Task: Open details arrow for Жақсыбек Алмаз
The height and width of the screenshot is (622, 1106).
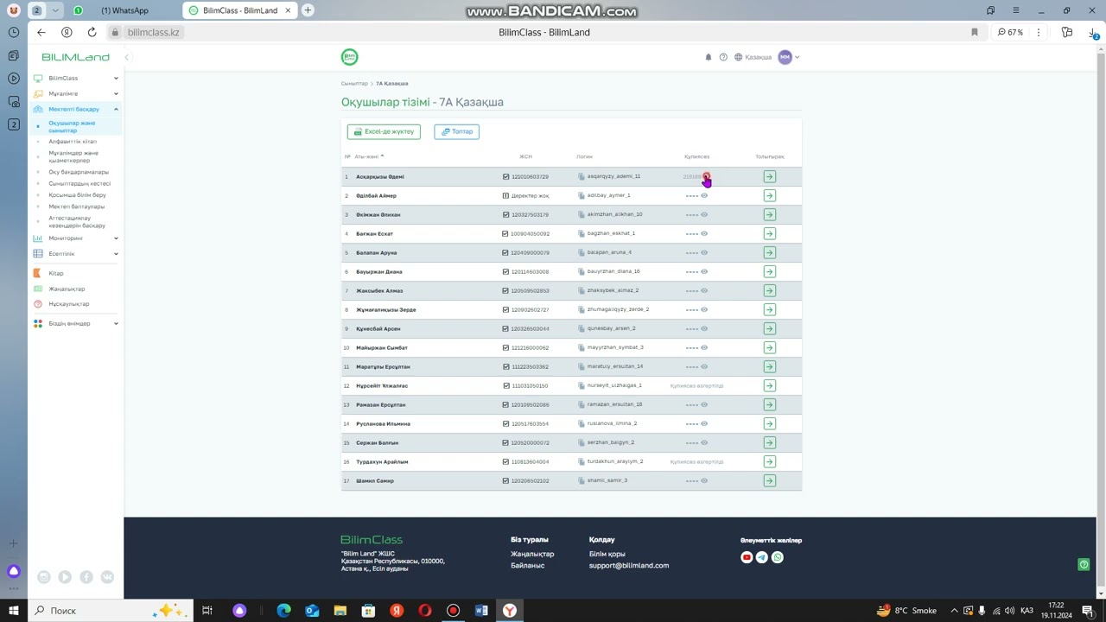Action: (x=769, y=290)
